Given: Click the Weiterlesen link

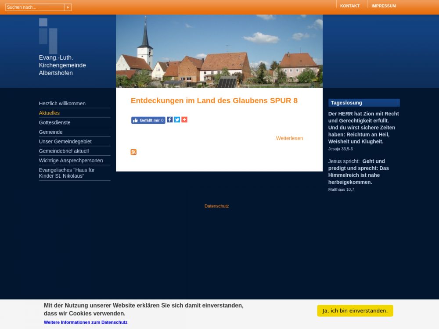Looking at the screenshot, I should pos(289,138).
